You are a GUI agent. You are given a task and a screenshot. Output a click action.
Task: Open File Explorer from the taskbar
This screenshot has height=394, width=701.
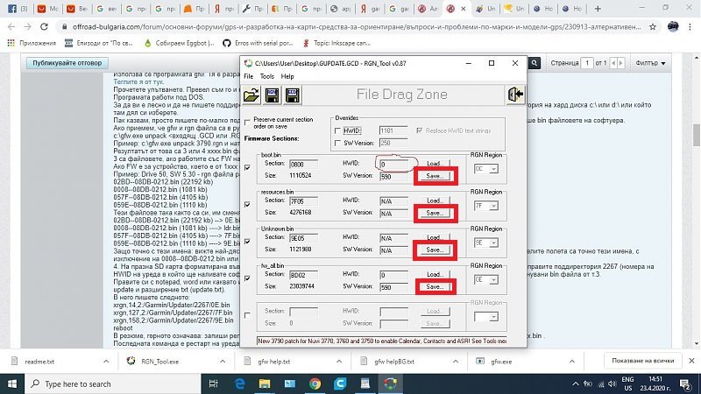tap(266, 383)
